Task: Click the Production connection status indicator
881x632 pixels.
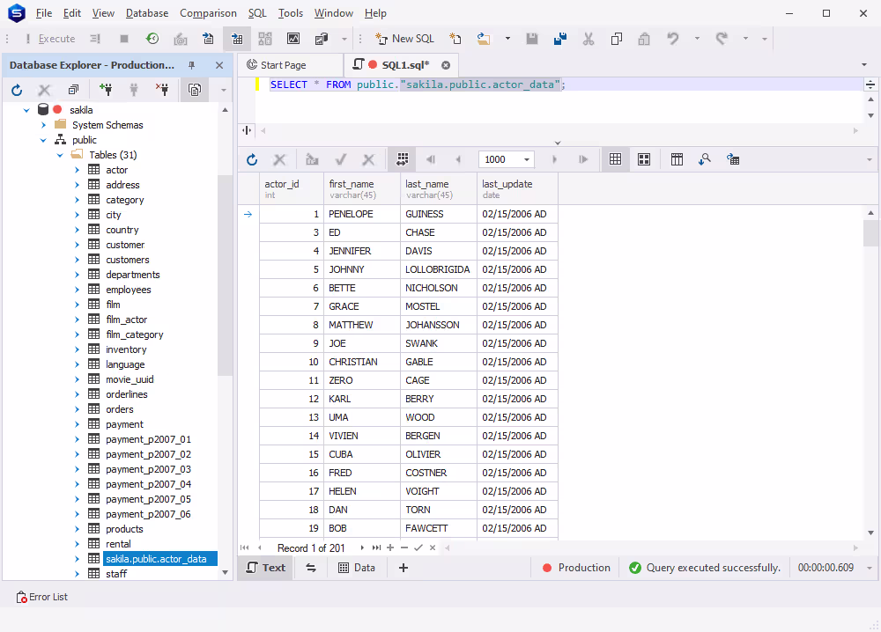Action: [x=577, y=568]
